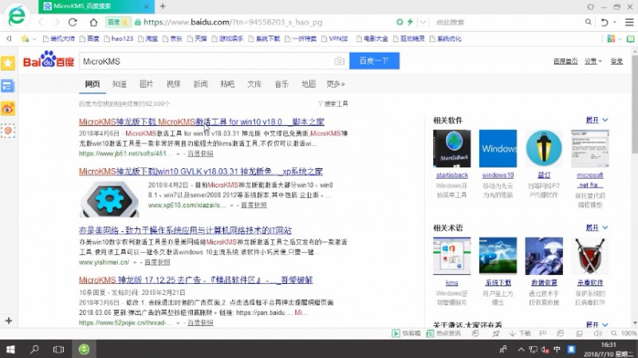638x358 pixels.
Task: Go to browser home page icon
Action: 93,22
